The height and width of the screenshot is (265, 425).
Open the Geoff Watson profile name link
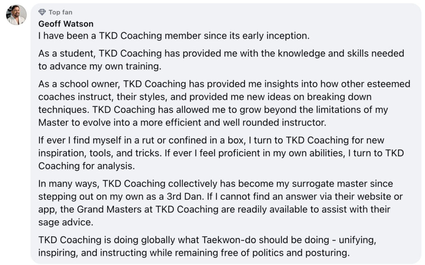point(66,24)
